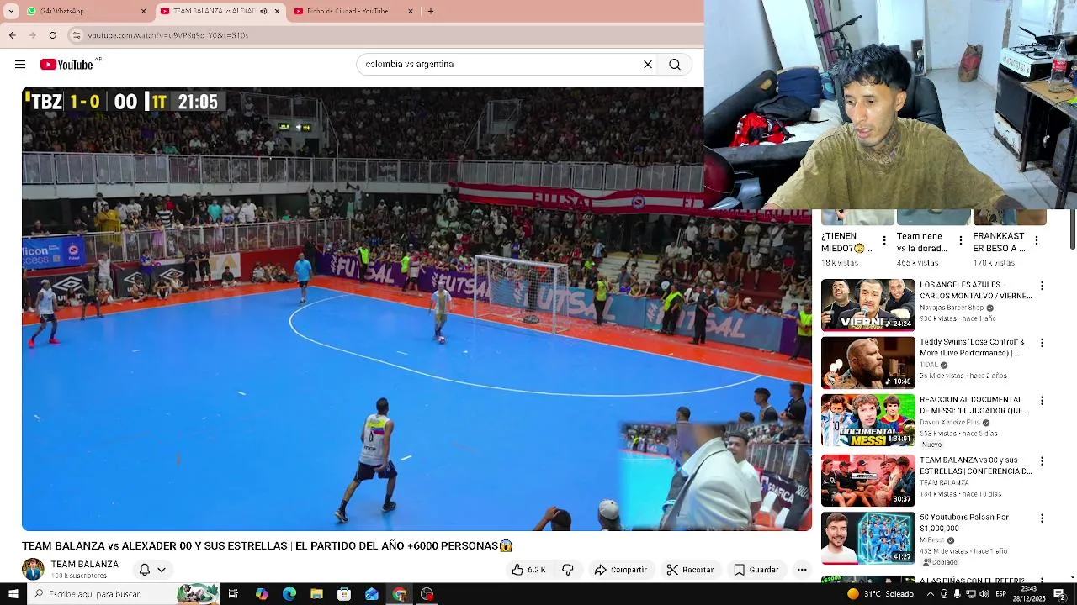1077x605 pixels.
Task: Open options for ¿TIENEN MIEDO? short
Action: point(883,241)
